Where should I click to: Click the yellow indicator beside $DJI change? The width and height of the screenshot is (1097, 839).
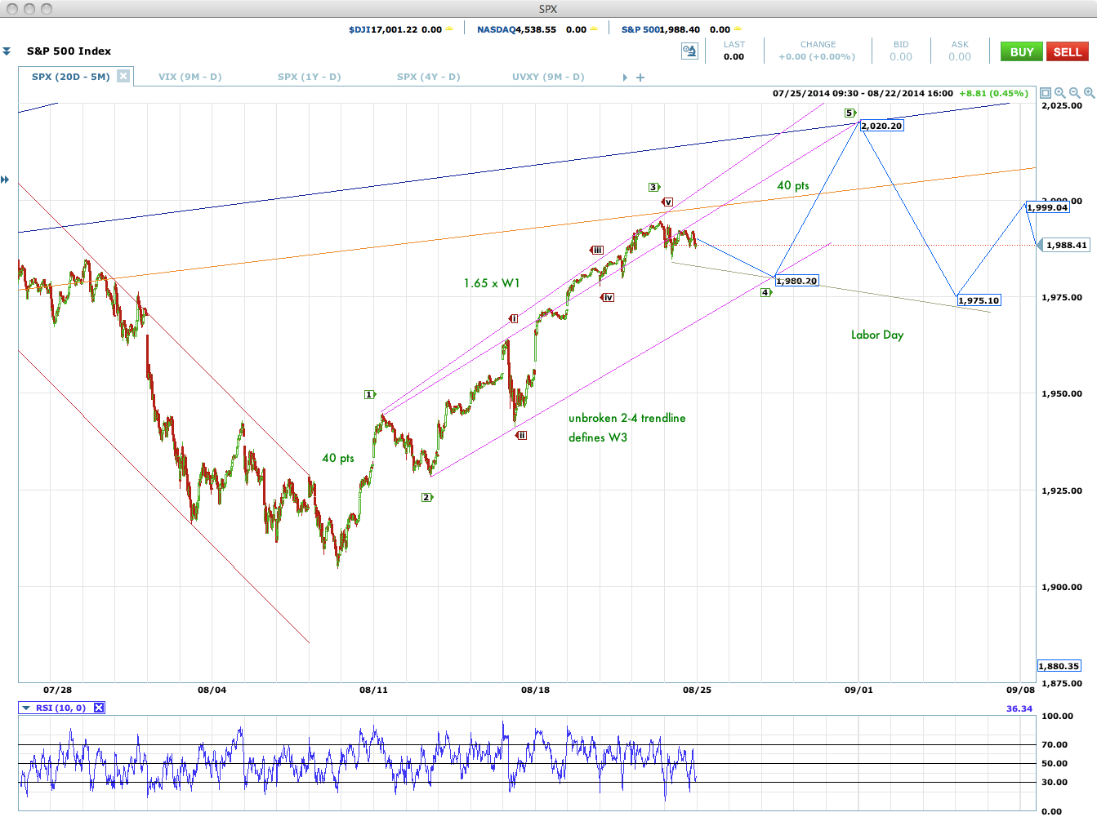tap(449, 29)
